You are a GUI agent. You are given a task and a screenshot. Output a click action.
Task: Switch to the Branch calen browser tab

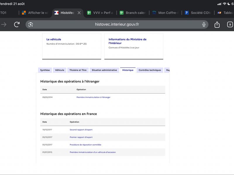(x=133, y=13)
